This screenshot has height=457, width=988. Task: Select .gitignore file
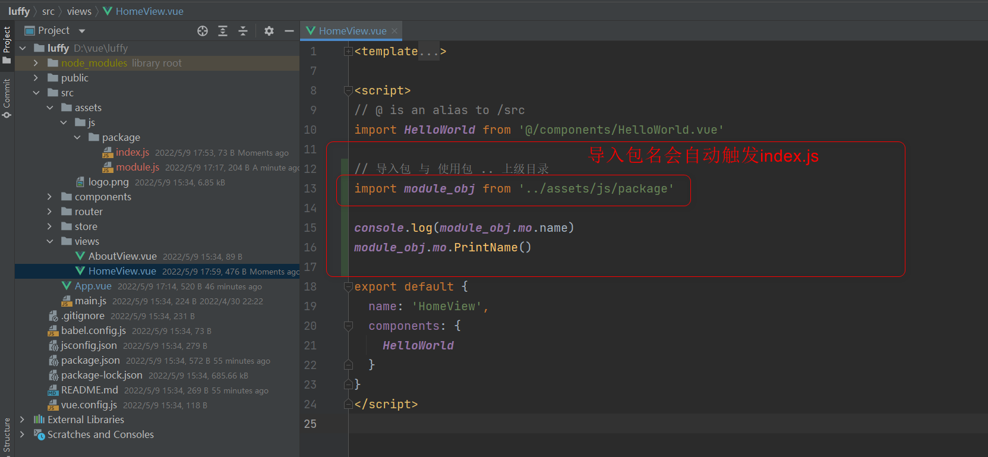click(x=83, y=316)
